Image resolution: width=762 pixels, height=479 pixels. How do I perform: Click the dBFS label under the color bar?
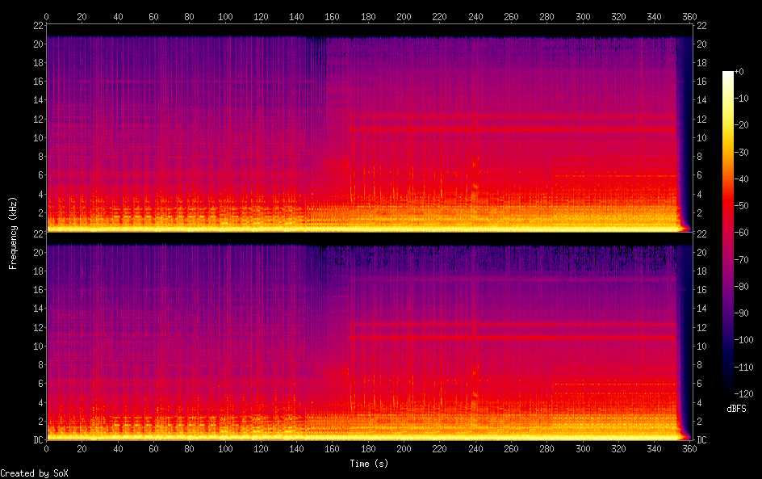[735, 410]
